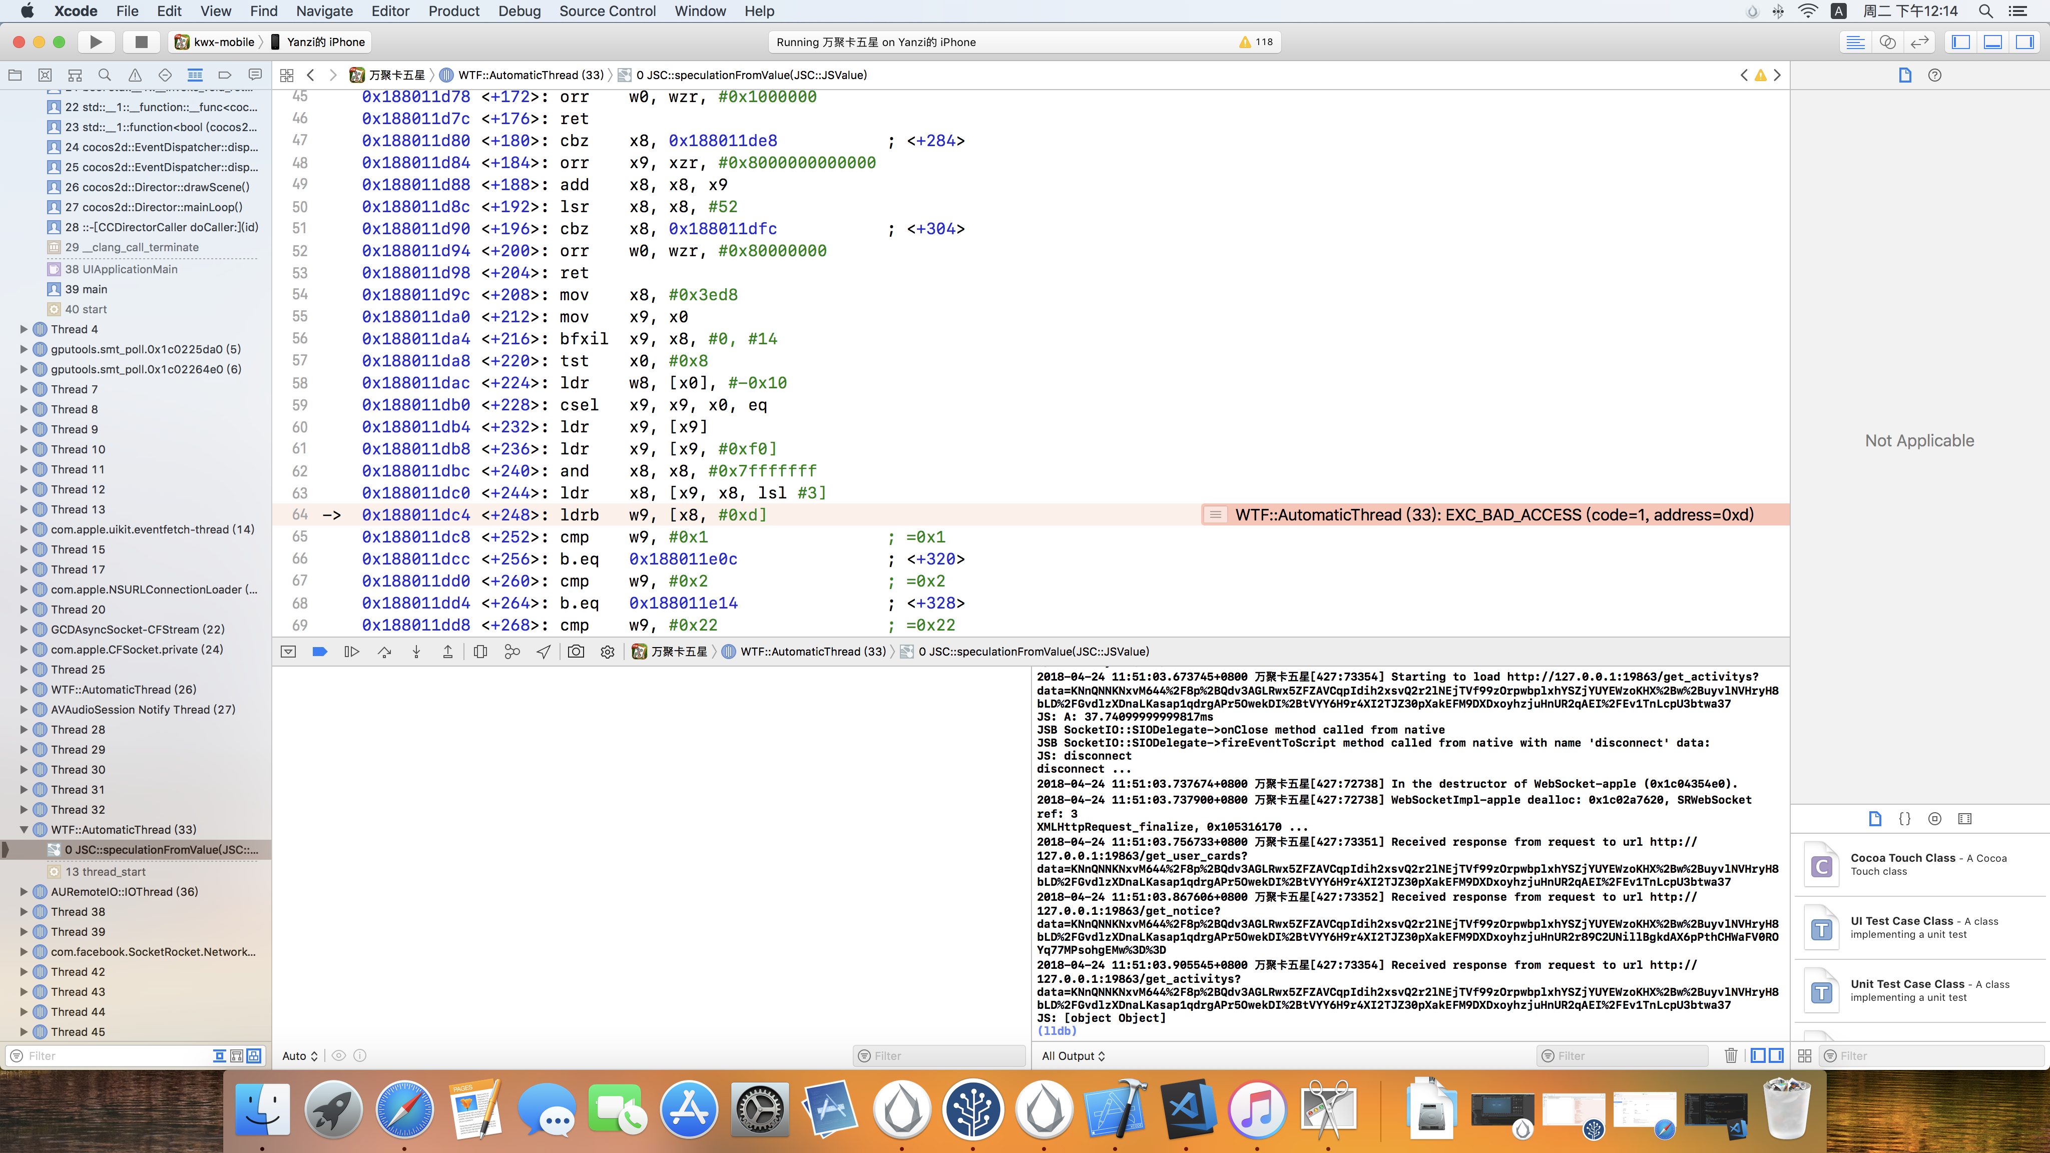
Task: Hide the bottom debug area panel
Action: pos(1993,42)
